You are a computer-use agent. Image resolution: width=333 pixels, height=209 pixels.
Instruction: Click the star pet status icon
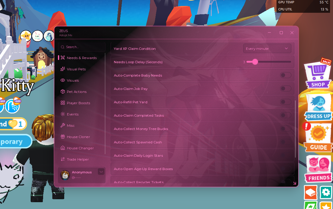[x=26, y=36]
